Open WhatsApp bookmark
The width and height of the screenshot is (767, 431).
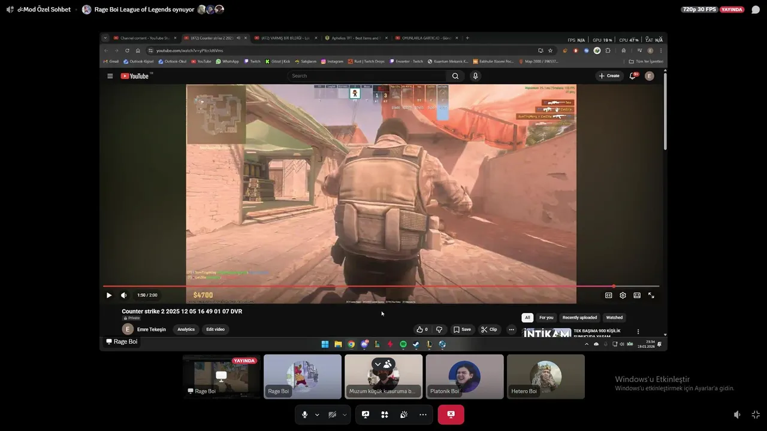pyautogui.click(x=227, y=61)
